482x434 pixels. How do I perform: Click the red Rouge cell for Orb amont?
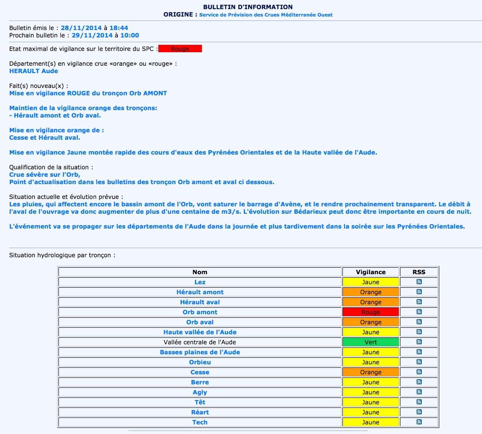(x=371, y=312)
